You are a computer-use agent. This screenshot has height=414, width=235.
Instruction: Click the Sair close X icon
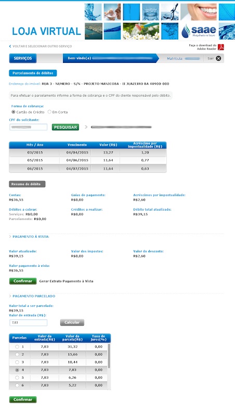point(218,59)
